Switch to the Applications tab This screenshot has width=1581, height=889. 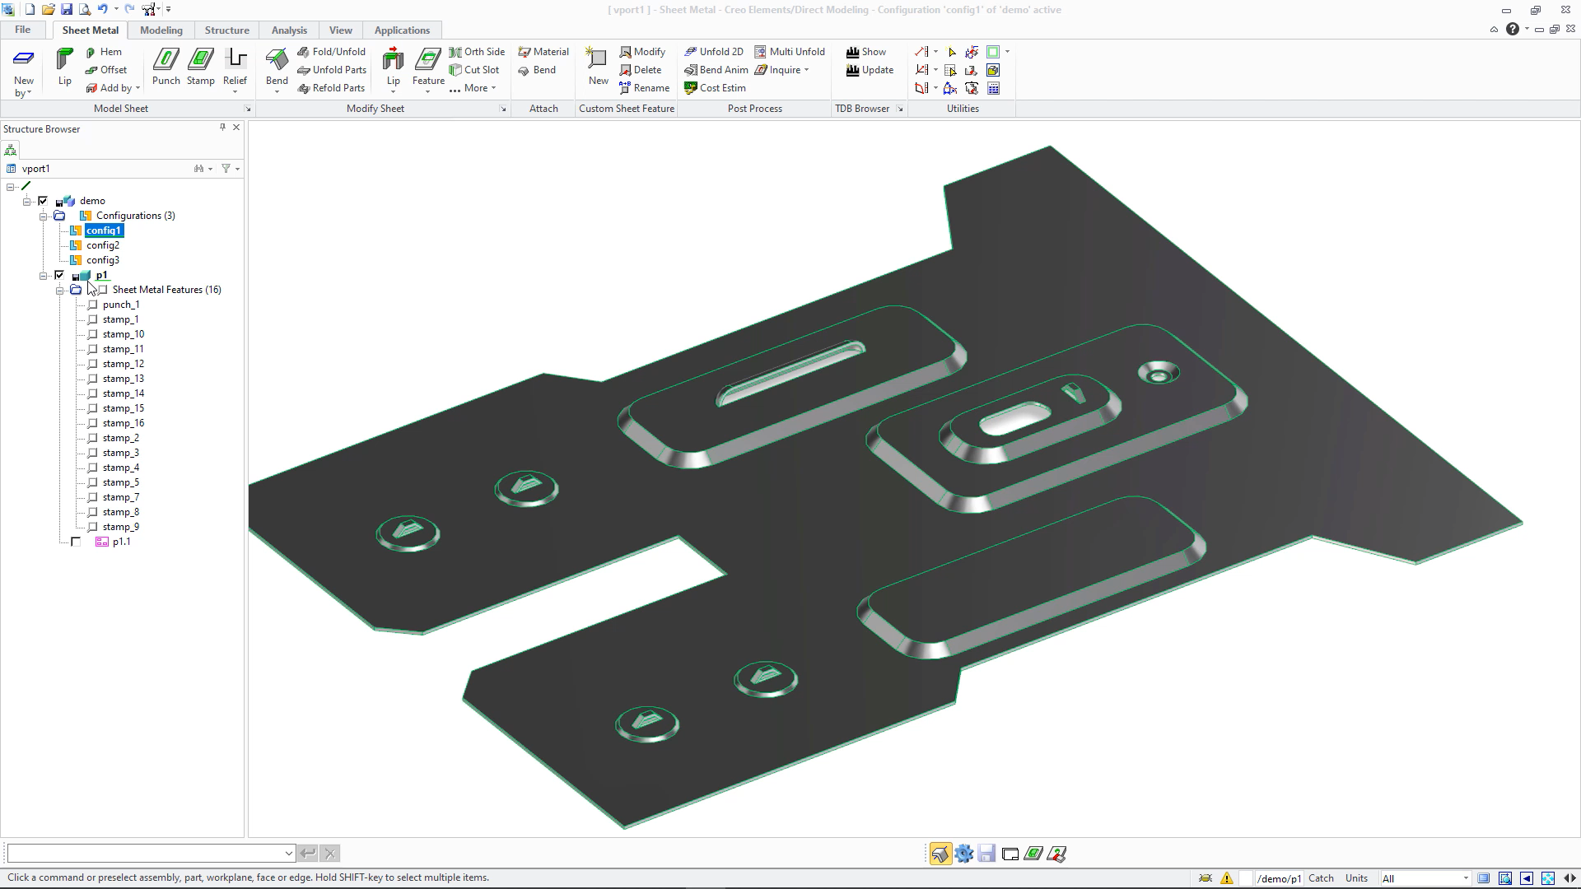pos(402,30)
